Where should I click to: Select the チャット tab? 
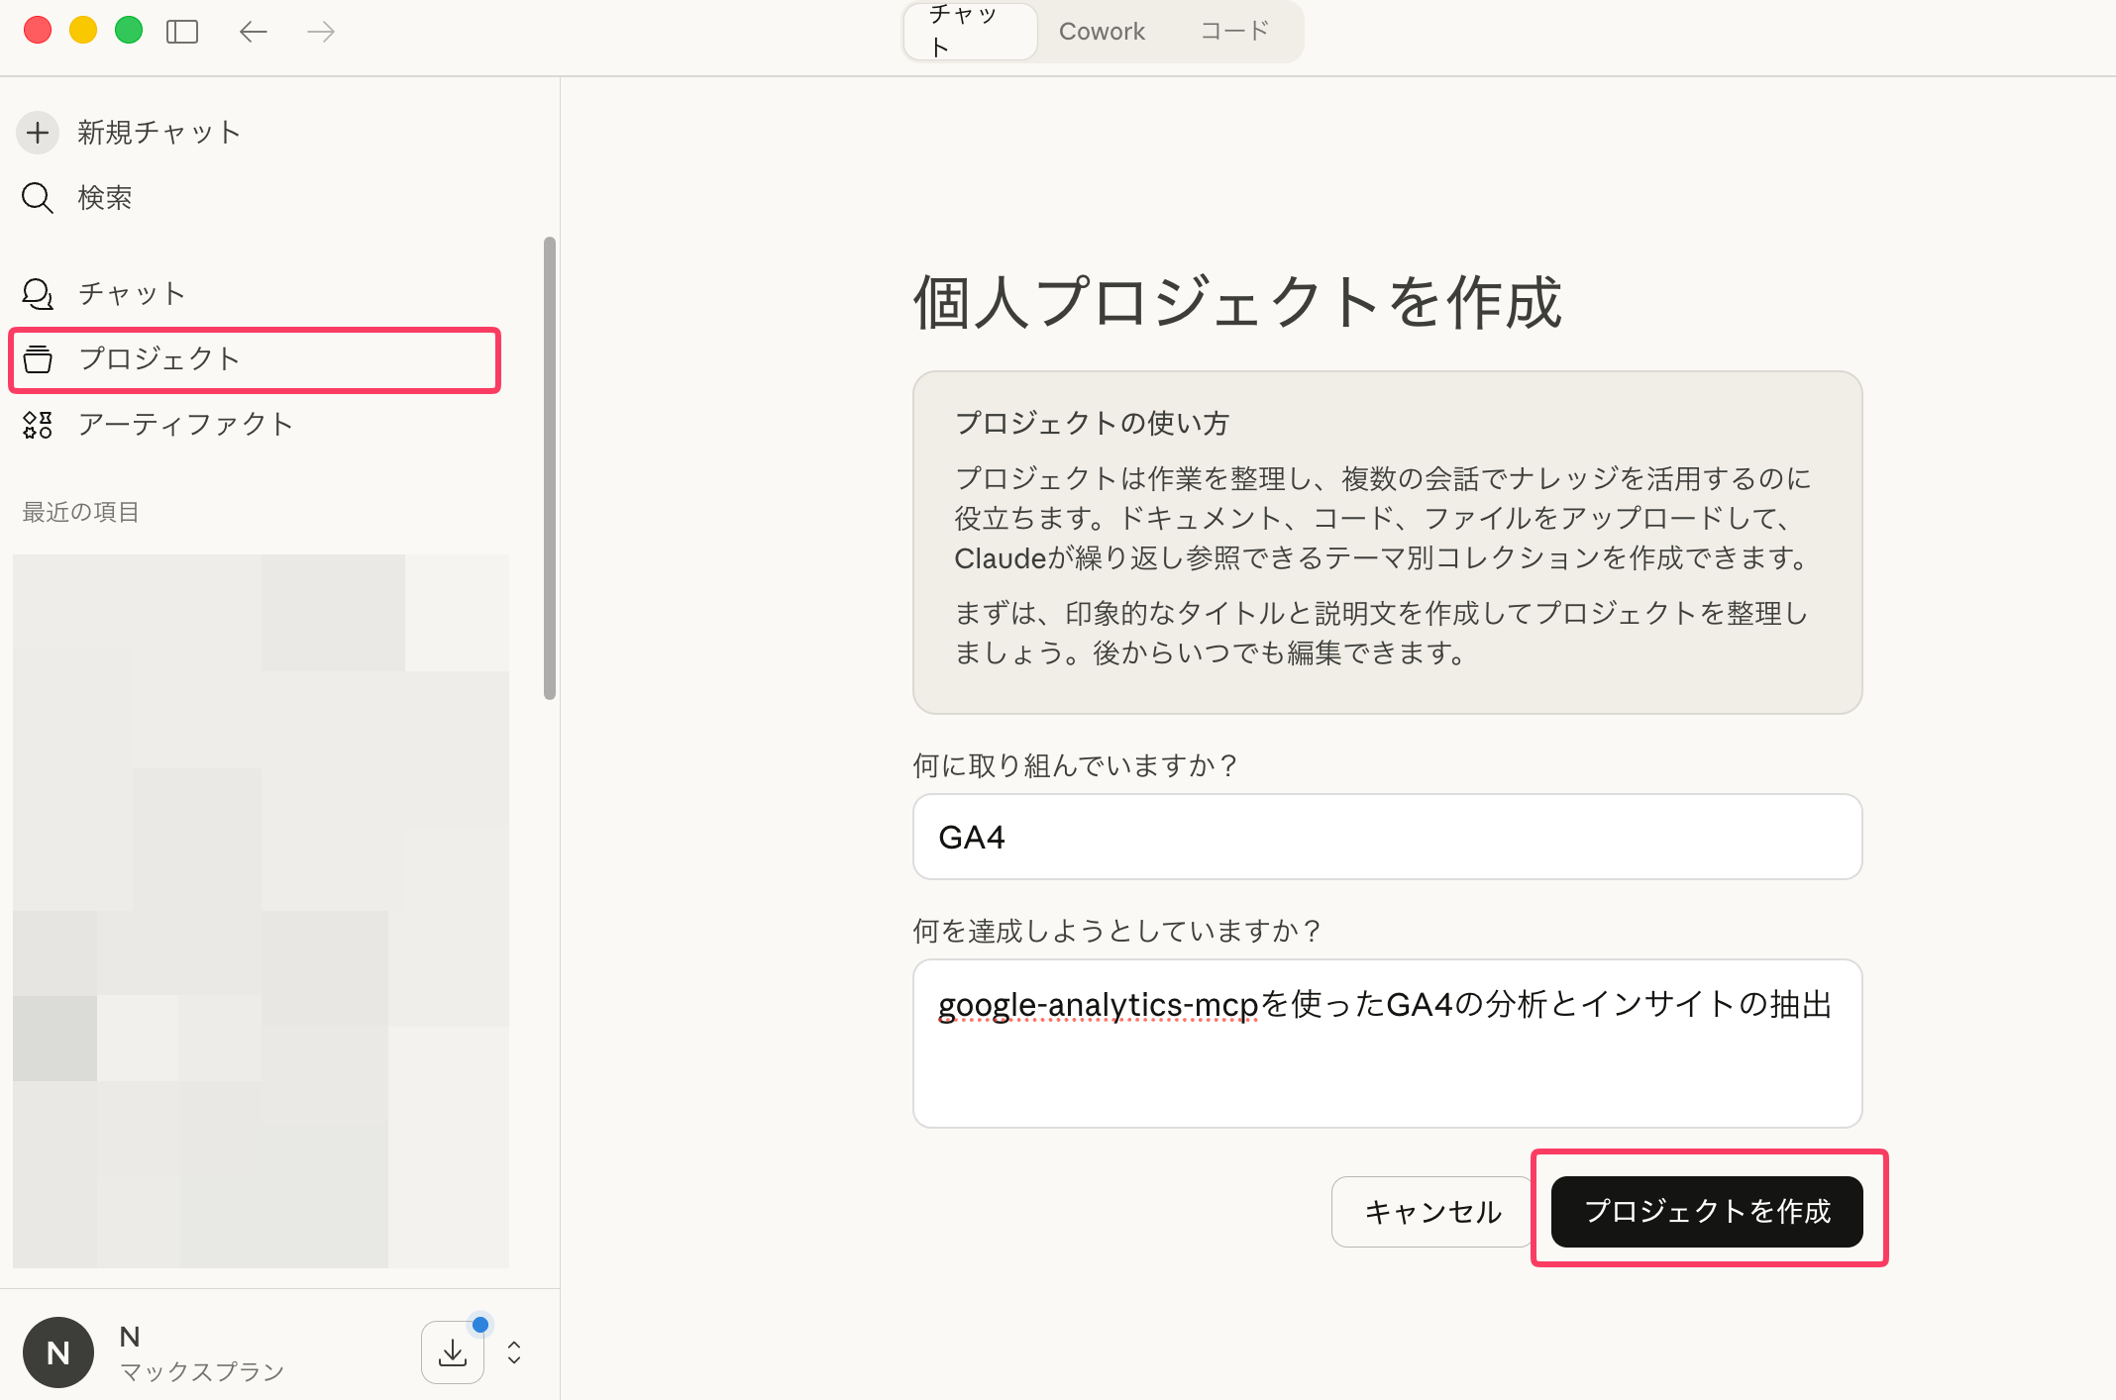[968, 31]
